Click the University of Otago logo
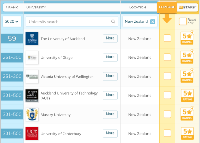200x143 pixels. tap(32, 57)
